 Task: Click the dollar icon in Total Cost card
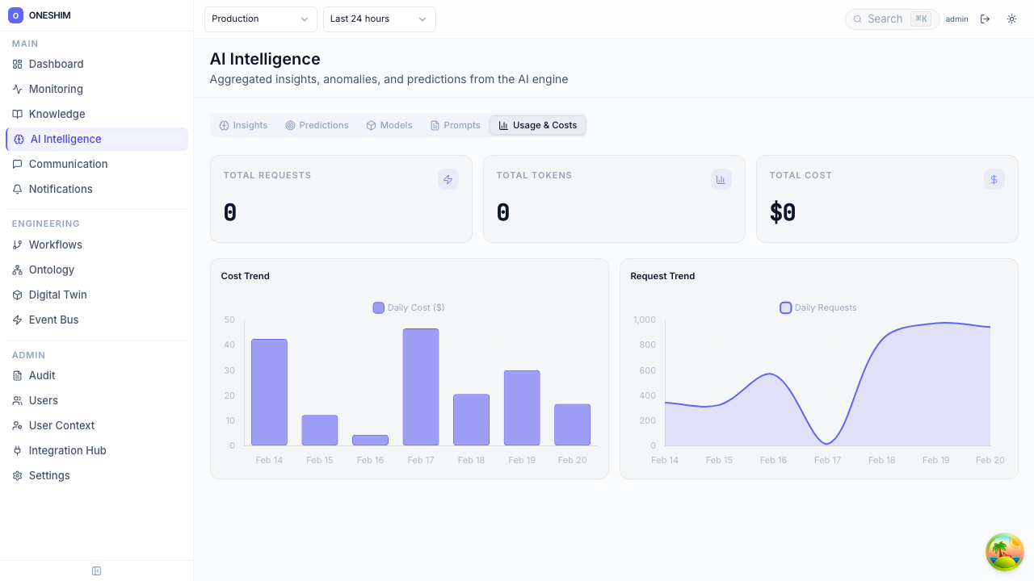(x=994, y=179)
